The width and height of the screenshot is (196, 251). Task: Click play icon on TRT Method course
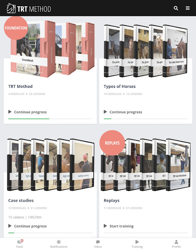tap(10, 111)
